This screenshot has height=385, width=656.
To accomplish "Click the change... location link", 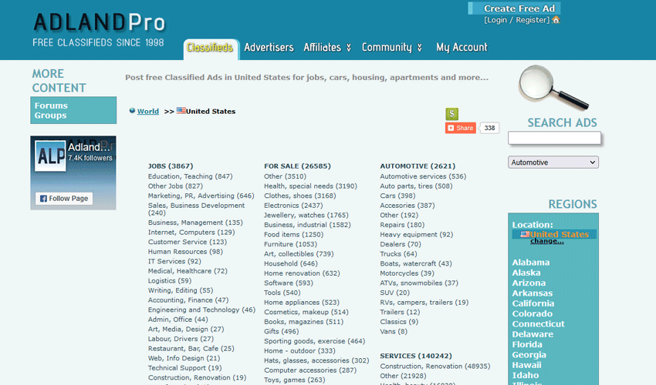I will point(547,241).
